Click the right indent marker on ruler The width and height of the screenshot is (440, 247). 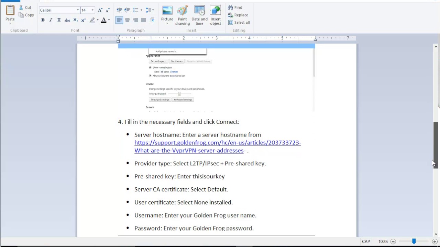click(x=315, y=39)
